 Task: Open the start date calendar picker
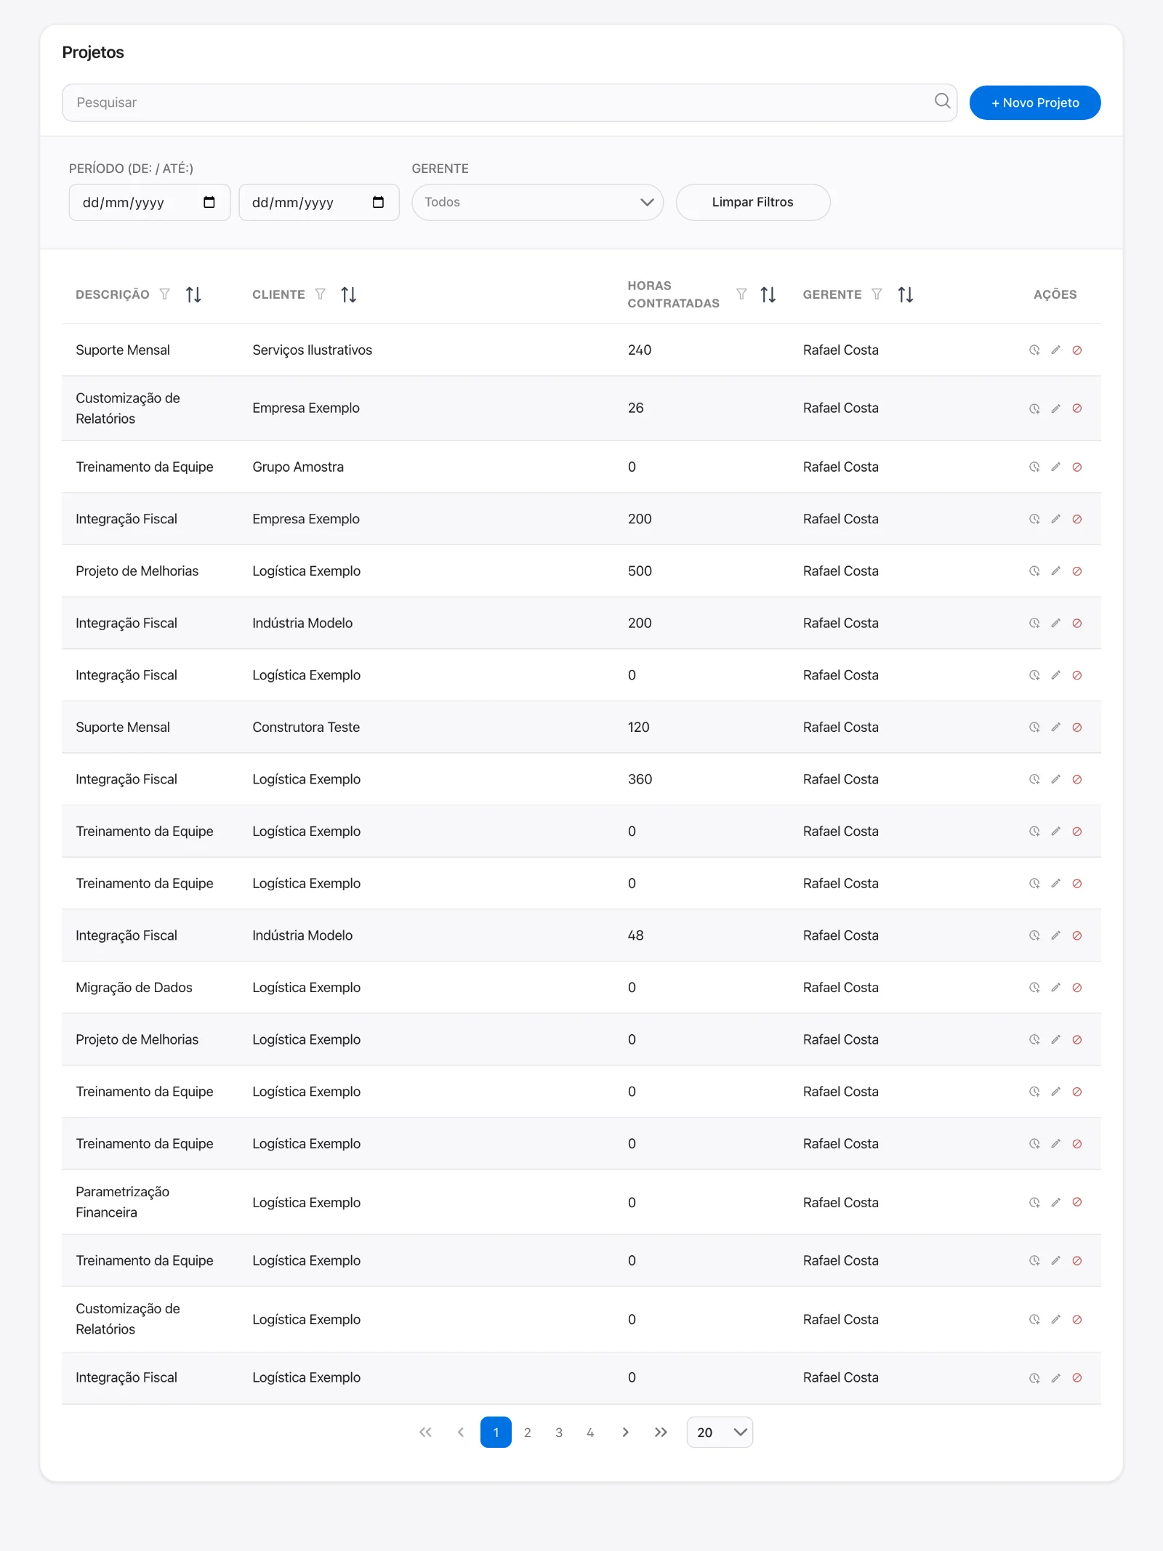[209, 202]
